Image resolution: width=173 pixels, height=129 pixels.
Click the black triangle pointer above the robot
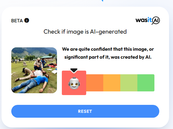[74, 71]
